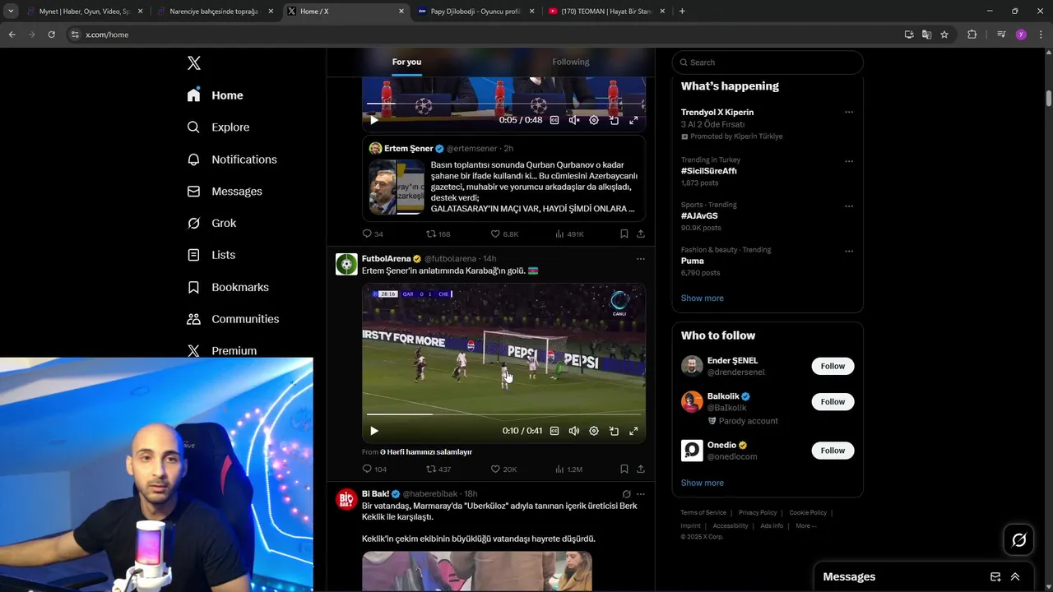Bookmark the Ertem Şener post

click(624, 234)
